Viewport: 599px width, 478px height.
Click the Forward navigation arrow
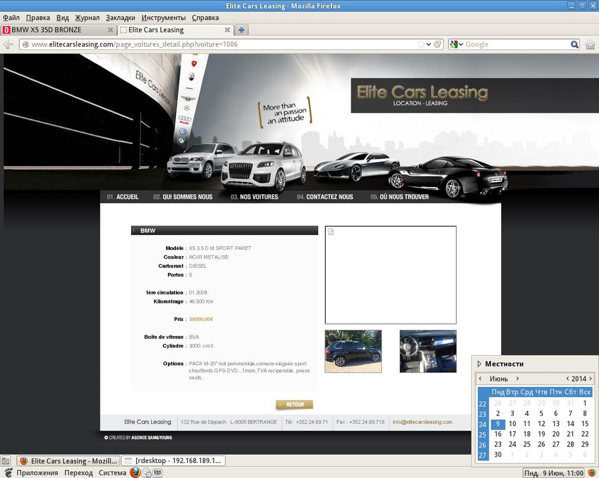click(x=15, y=44)
